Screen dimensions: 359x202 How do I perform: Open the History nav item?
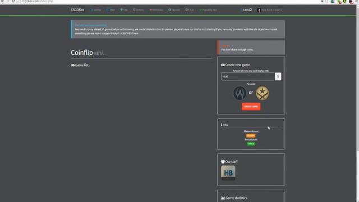tap(139, 10)
